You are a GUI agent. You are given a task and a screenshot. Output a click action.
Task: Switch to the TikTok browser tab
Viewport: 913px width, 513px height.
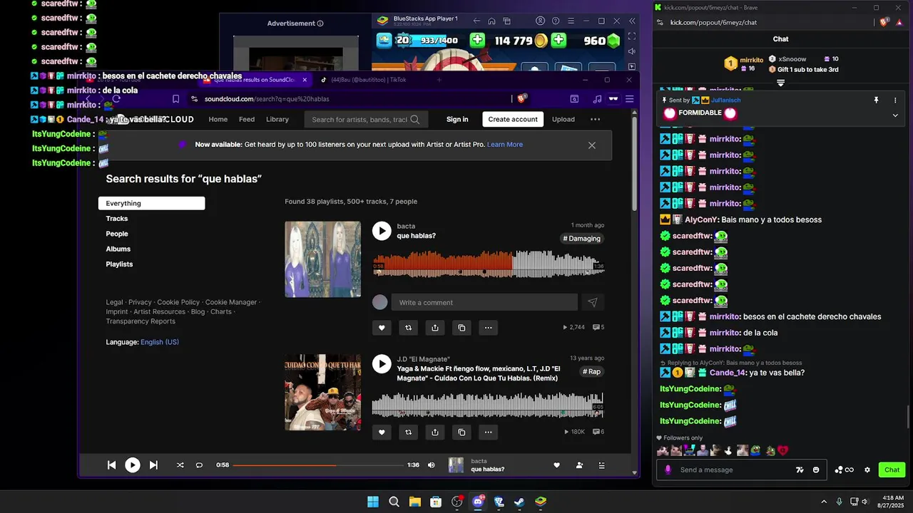[364, 80]
